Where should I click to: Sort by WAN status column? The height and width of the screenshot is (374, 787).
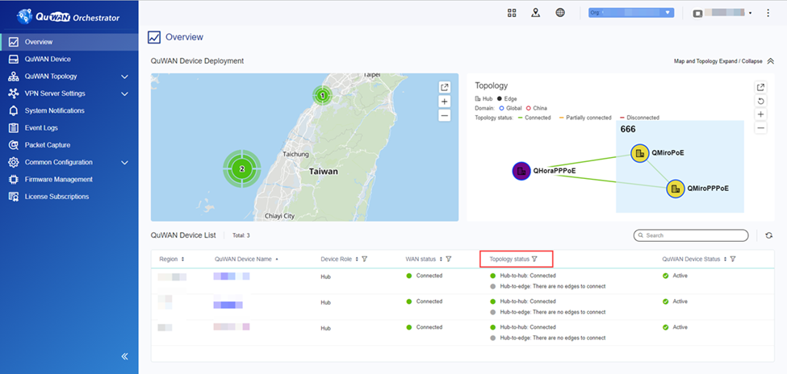[440, 260]
